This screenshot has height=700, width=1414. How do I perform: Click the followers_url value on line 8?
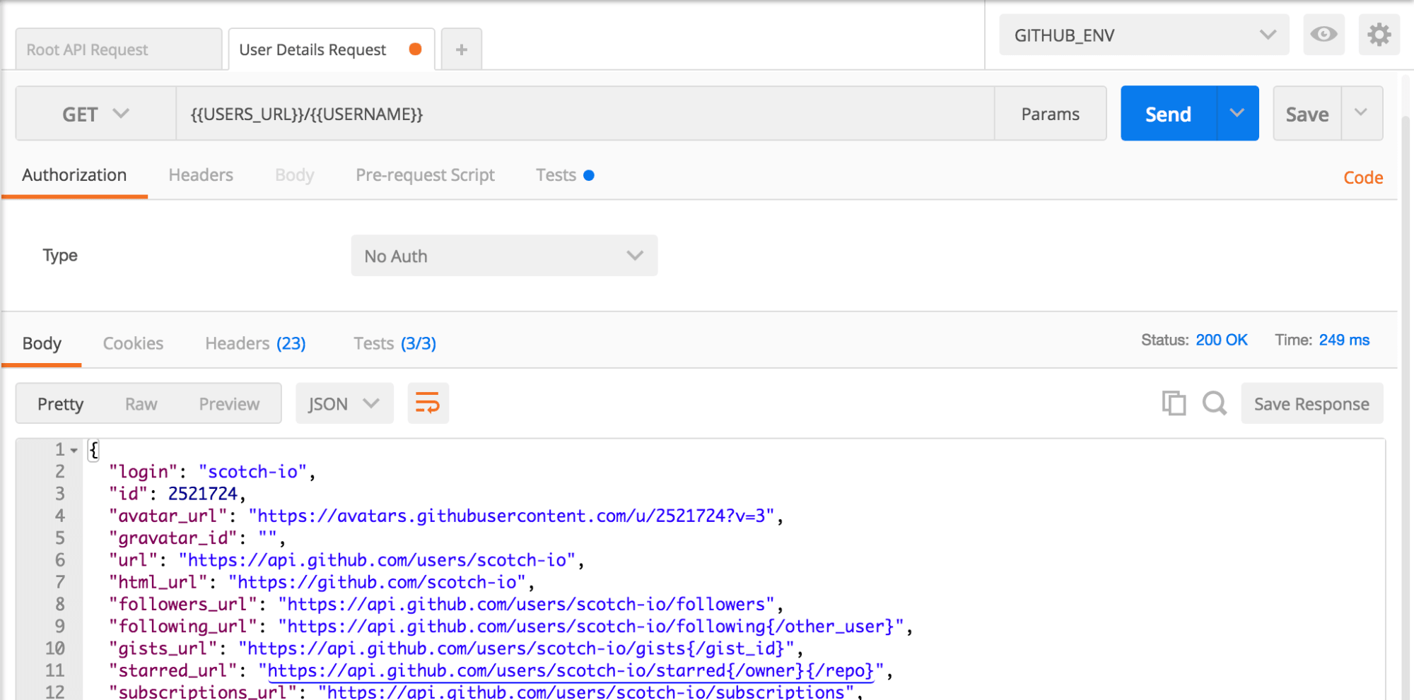point(527,605)
